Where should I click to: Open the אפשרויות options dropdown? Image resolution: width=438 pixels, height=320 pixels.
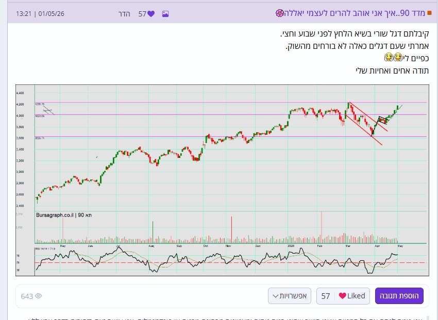tap(290, 296)
